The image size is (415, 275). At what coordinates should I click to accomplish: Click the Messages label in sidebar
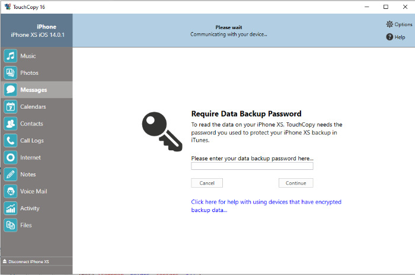click(x=34, y=90)
